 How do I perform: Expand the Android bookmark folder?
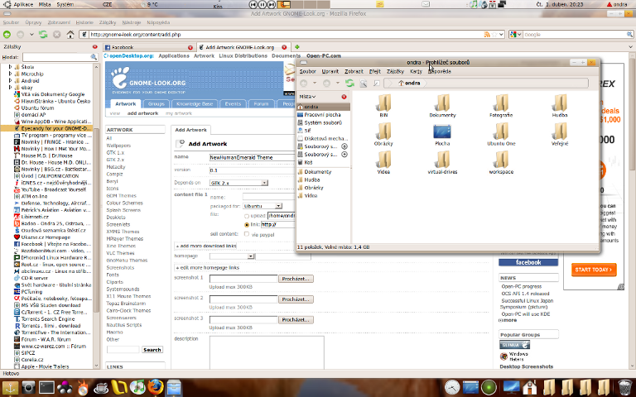10,80
